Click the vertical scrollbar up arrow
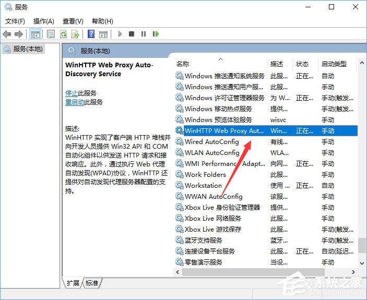Viewport: 367px width, 300px height. tap(362, 63)
